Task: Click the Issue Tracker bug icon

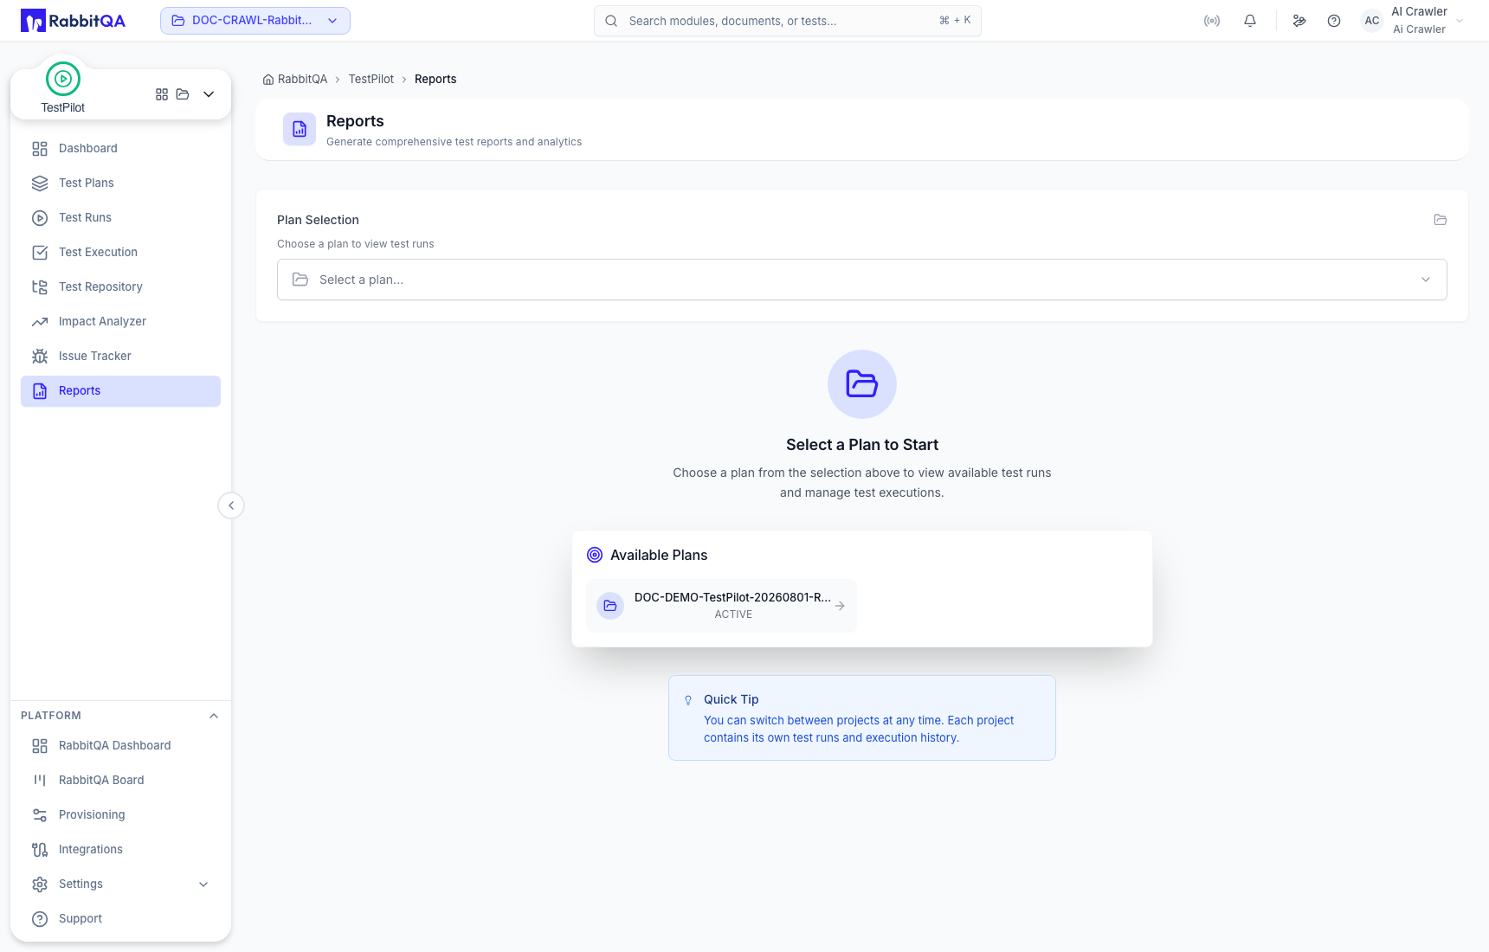Action: (40, 357)
